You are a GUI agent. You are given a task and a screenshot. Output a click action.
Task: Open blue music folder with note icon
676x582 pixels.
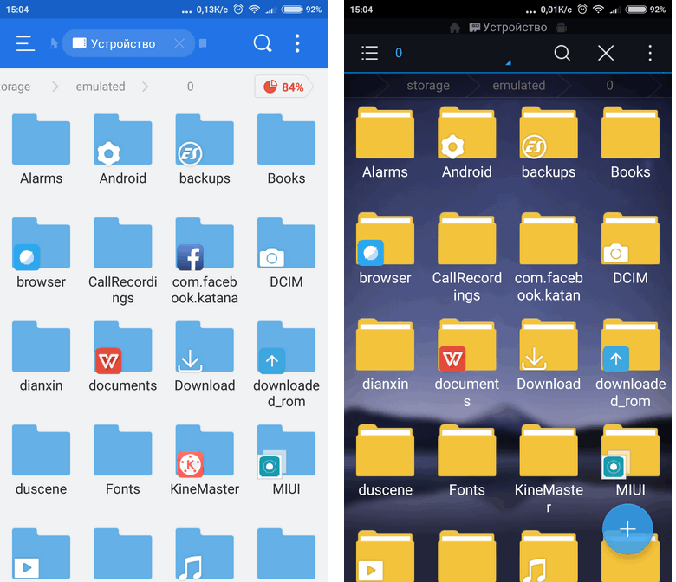205,554
